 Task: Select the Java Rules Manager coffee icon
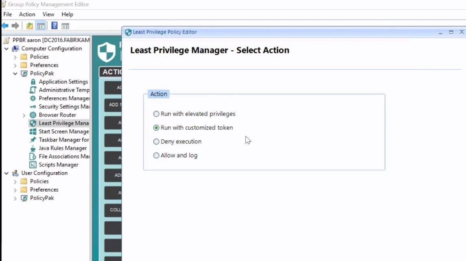33,148
